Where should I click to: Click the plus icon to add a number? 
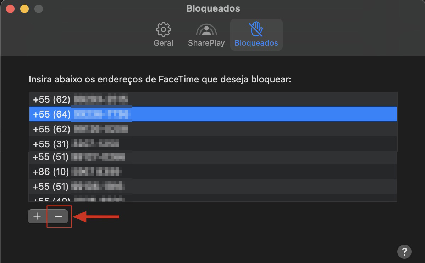tap(37, 216)
